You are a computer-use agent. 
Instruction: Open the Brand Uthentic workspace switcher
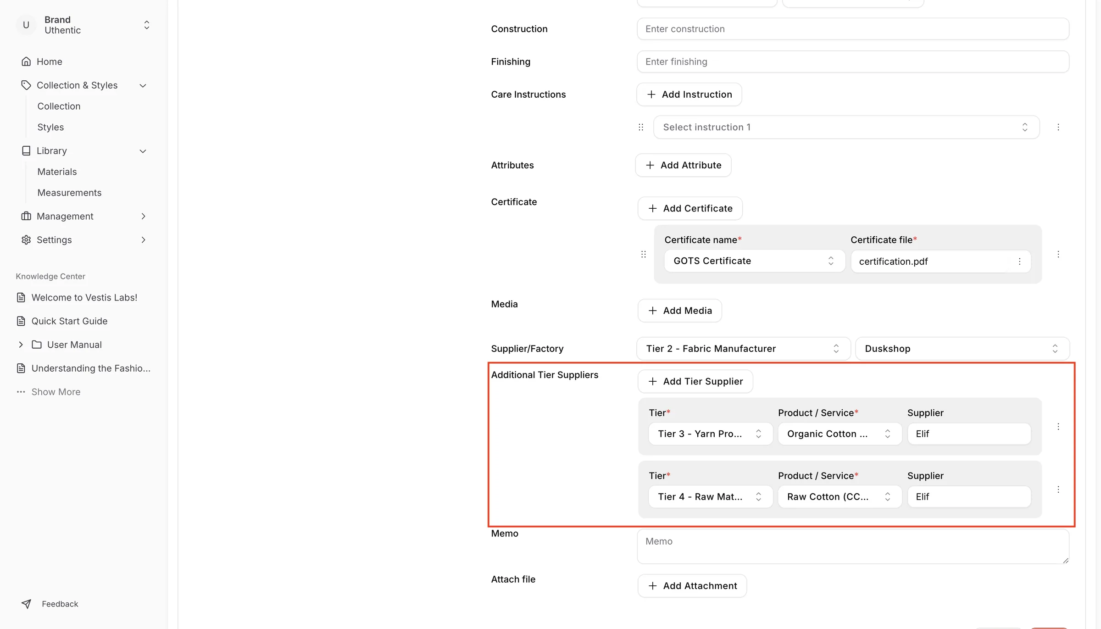[x=84, y=25]
